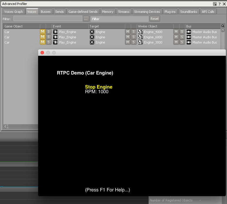Click Master Audio Bus icon in Engine_4000 row
The image size is (227, 204).
click(x=189, y=32)
